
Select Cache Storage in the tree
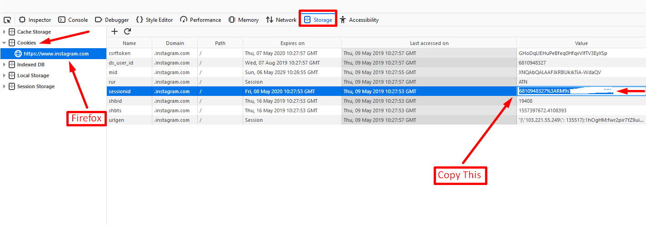(x=34, y=32)
